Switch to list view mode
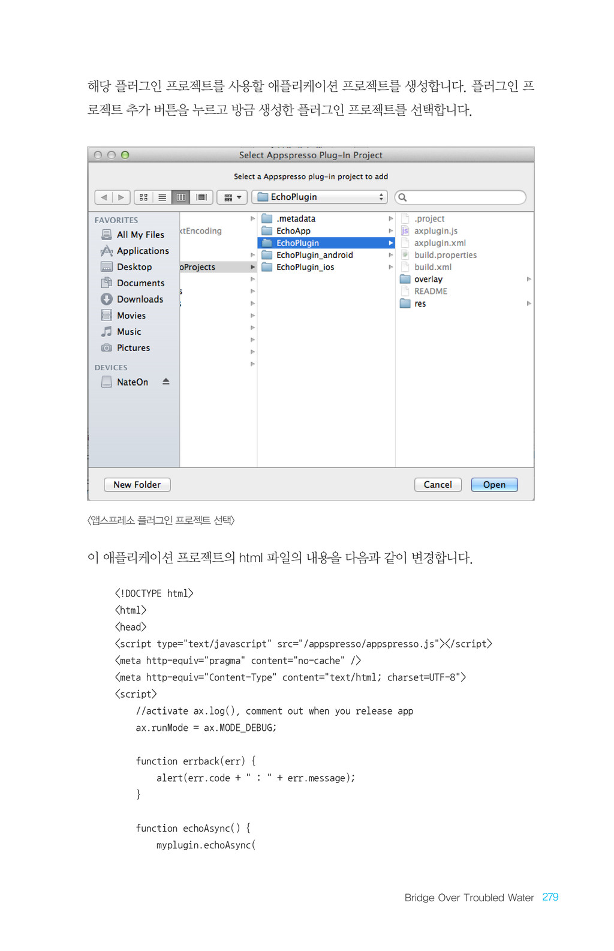The image size is (614, 951). click(162, 197)
